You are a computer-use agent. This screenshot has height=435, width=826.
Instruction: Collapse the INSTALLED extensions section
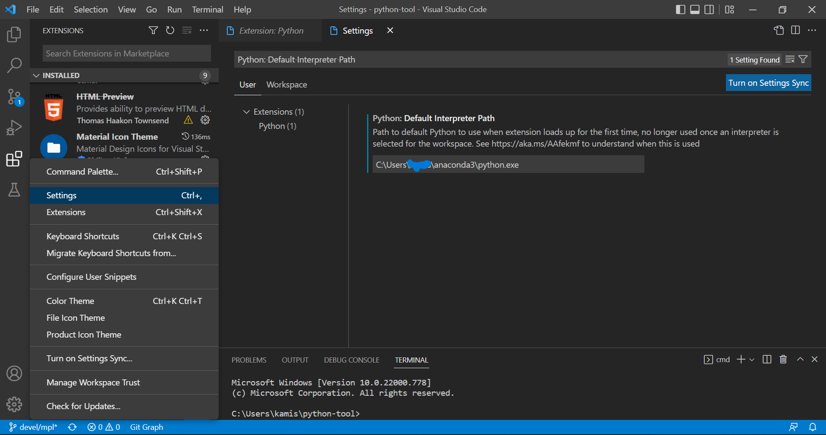point(36,75)
